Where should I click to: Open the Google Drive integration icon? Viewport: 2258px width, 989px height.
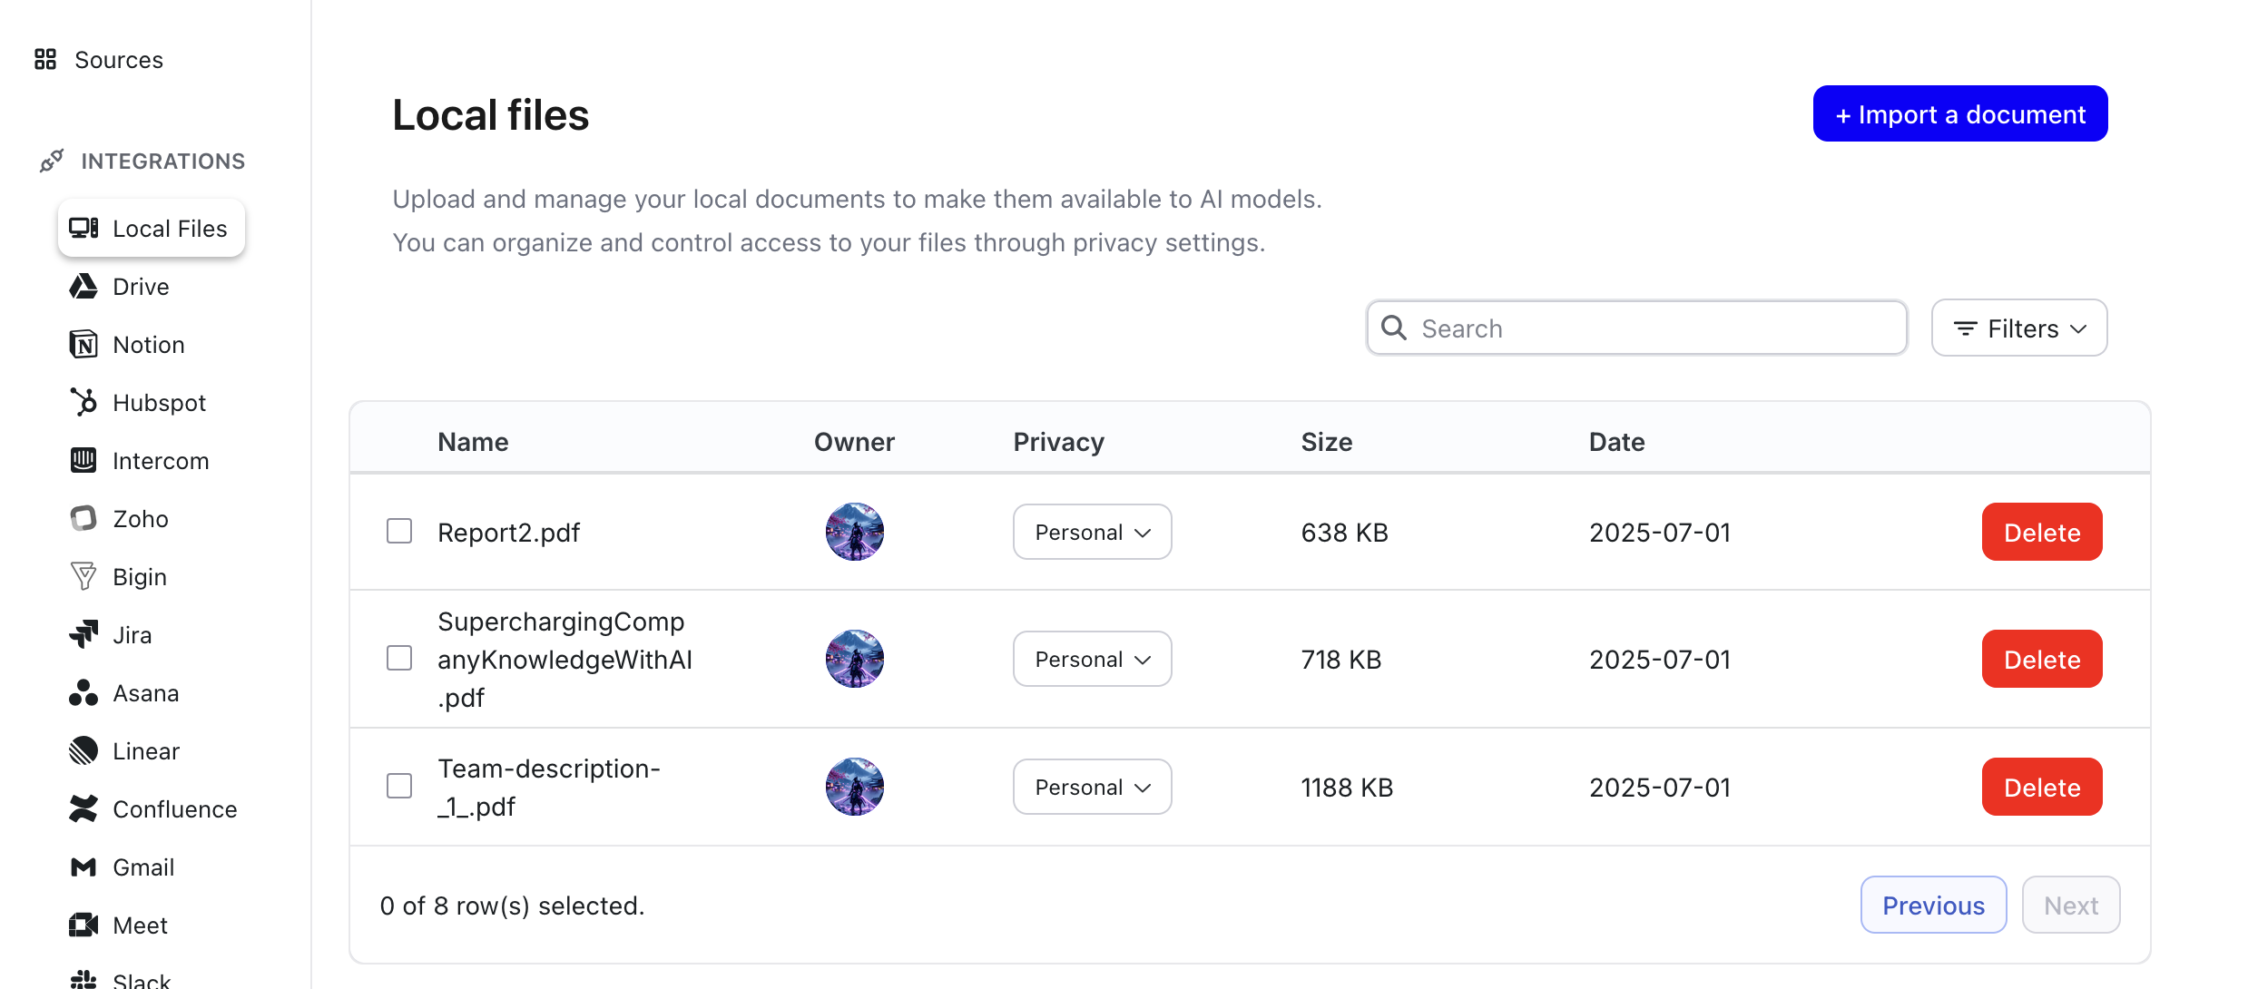click(x=83, y=287)
